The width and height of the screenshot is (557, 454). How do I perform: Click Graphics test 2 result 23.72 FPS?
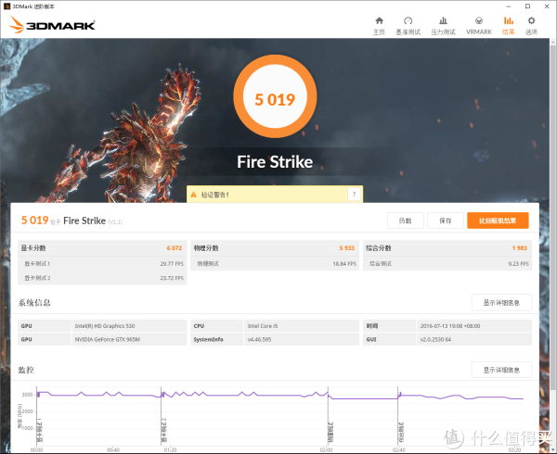(172, 278)
